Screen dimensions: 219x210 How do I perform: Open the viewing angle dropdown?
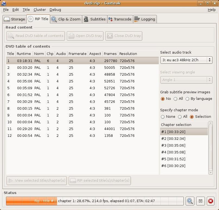click(186, 80)
